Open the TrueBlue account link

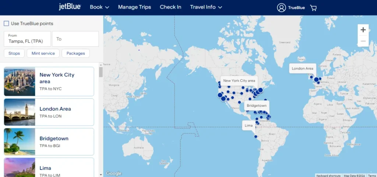pyautogui.click(x=296, y=8)
